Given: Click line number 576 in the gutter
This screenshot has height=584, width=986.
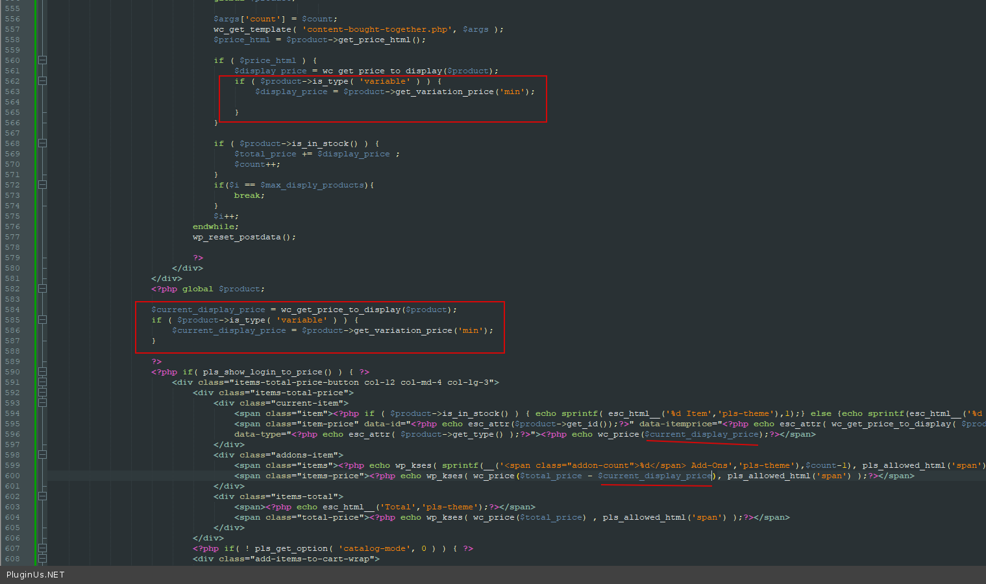Looking at the screenshot, I should (12, 226).
